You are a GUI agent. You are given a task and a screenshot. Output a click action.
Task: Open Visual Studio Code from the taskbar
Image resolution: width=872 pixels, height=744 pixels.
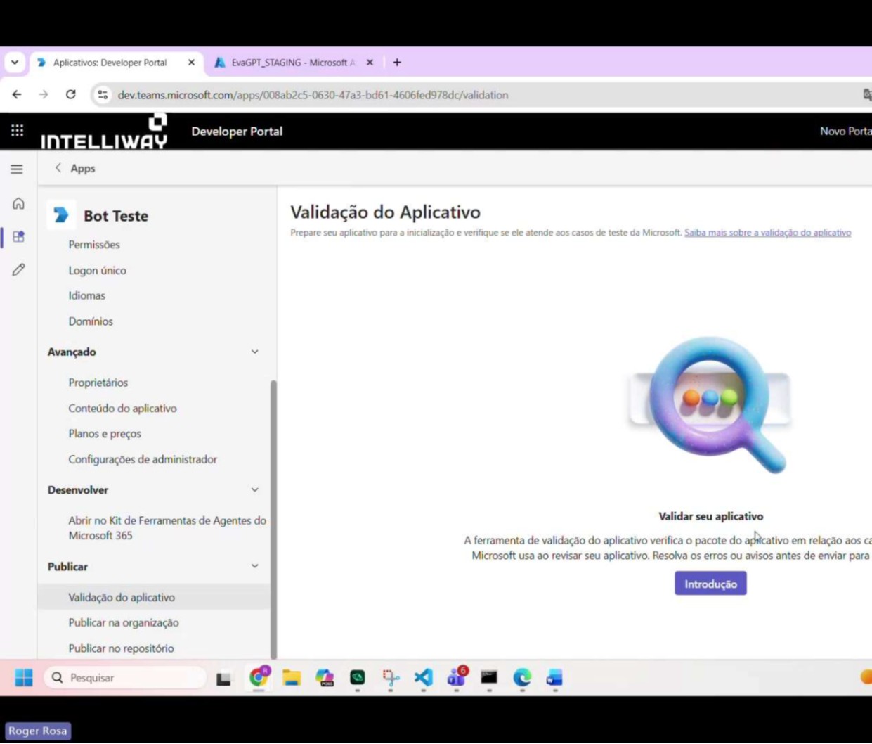424,677
